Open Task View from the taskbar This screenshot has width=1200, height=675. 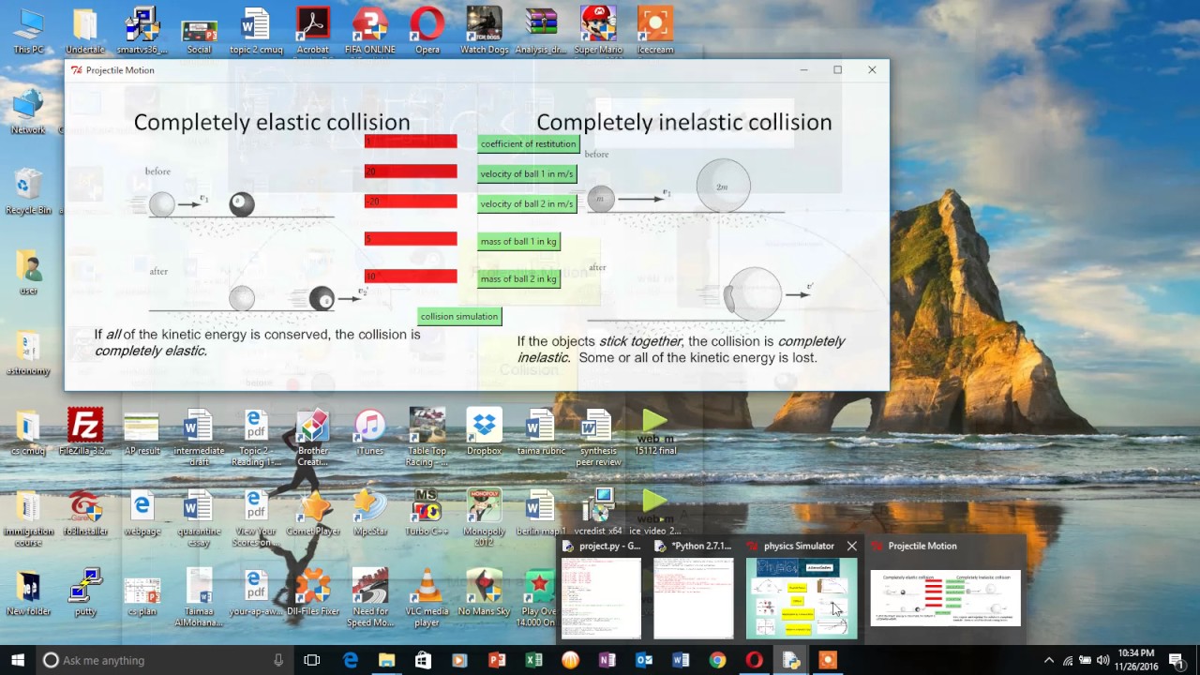tap(312, 660)
